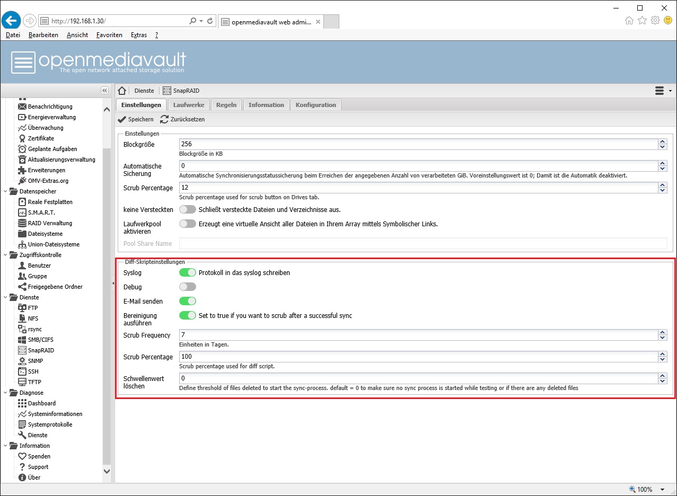Open Zertifikate via its ribbon icon

(x=22, y=138)
